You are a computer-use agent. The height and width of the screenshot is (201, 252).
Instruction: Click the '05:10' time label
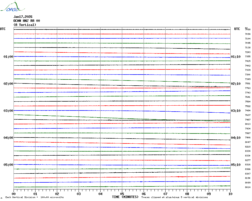point(236,165)
